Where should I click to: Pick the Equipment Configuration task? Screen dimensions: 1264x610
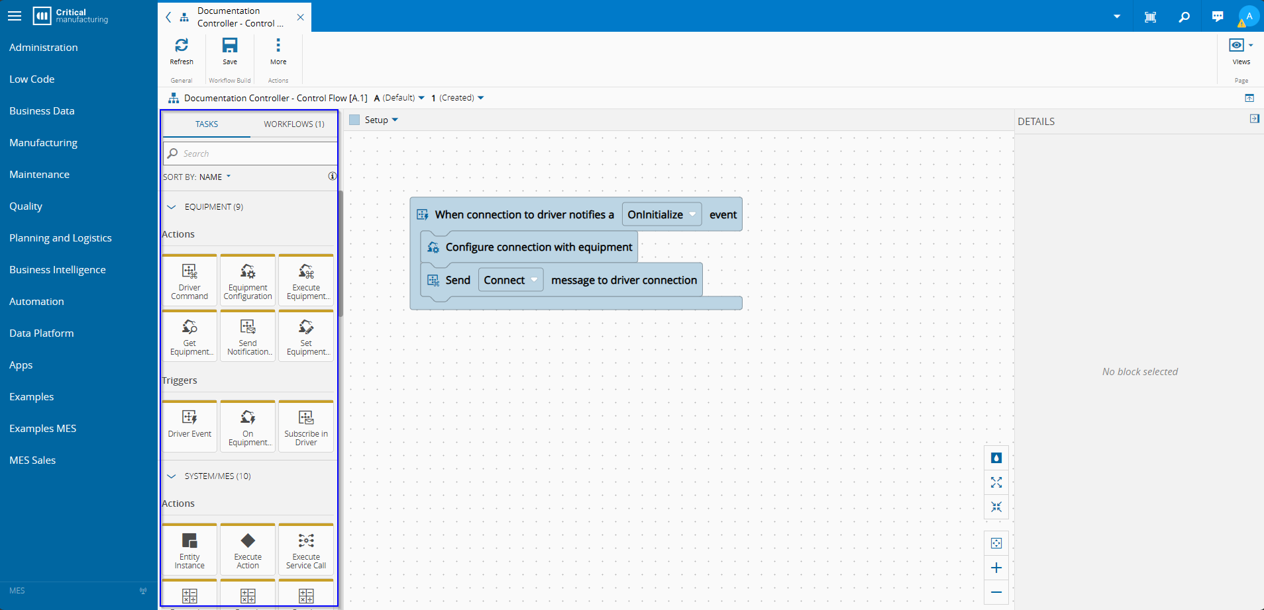coord(248,281)
